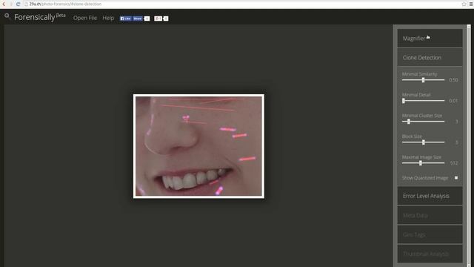Click the browser back arrow

[4, 4]
